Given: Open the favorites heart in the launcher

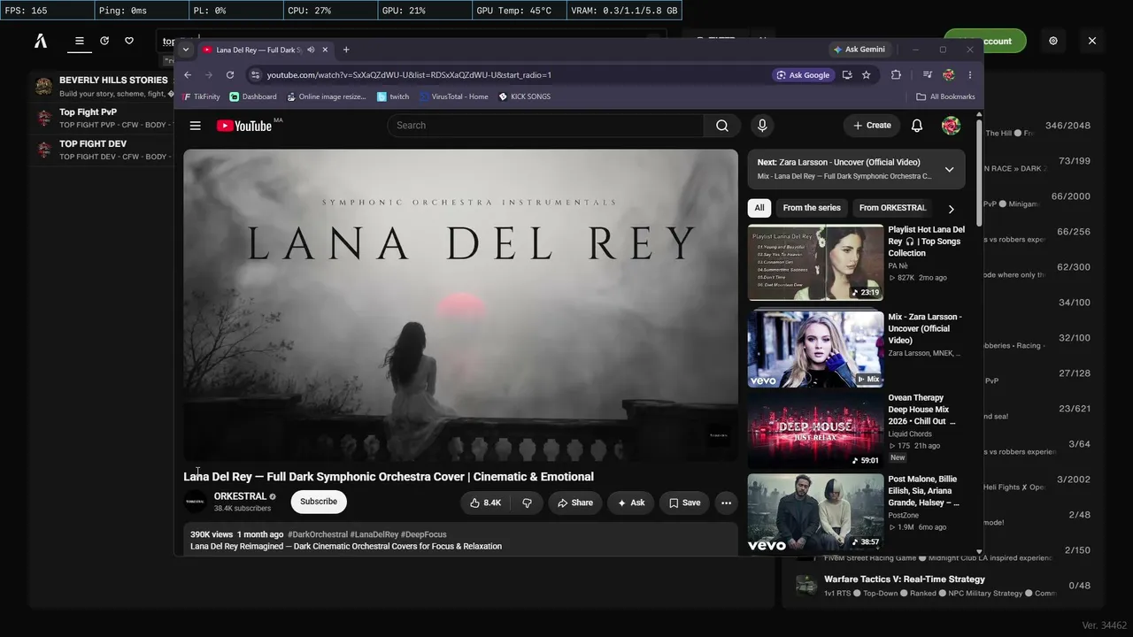Looking at the screenshot, I should coord(129,41).
